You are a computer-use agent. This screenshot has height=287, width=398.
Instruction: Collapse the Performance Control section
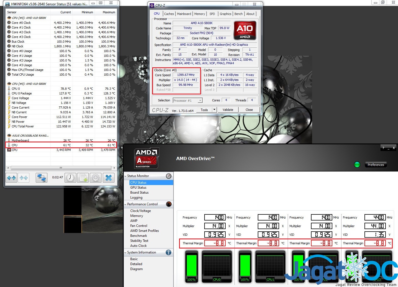click(125, 204)
